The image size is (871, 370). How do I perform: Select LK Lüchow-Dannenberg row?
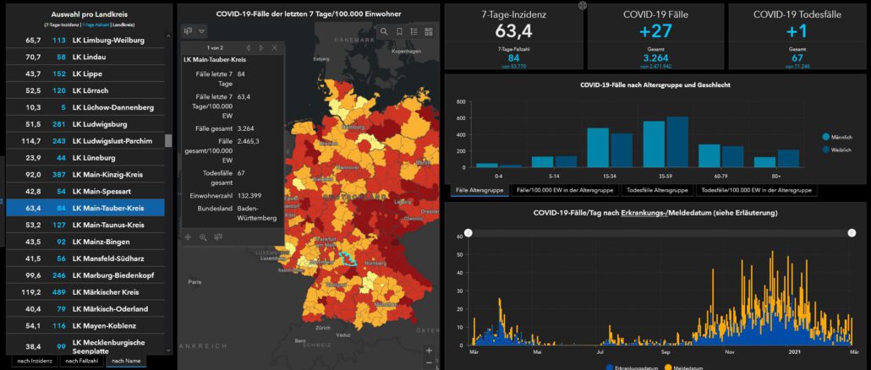tap(85, 107)
